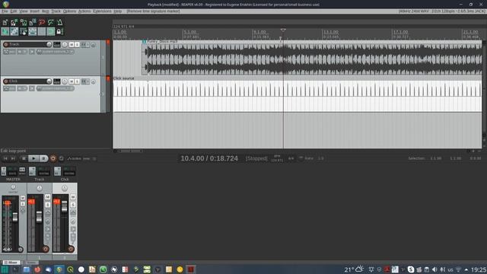The image size is (487, 274).
Task: Go to project end transport button
Action: [x=13, y=158]
